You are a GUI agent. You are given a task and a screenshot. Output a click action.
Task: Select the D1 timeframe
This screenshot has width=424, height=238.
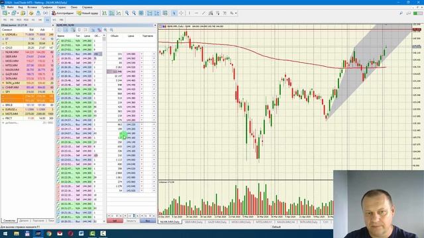pos(47,20)
